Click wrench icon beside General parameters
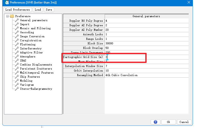Viewport: 201px width, 128px height. [x=17, y=20]
